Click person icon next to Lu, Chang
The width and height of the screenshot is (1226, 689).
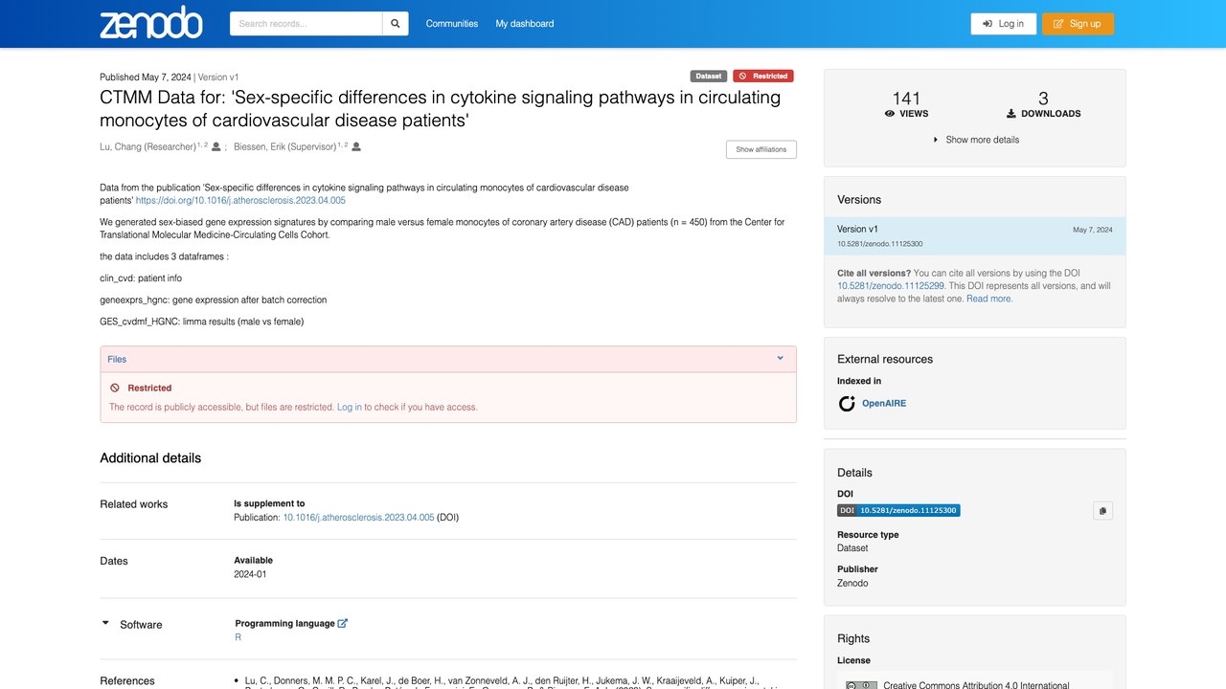tap(216, 146)
